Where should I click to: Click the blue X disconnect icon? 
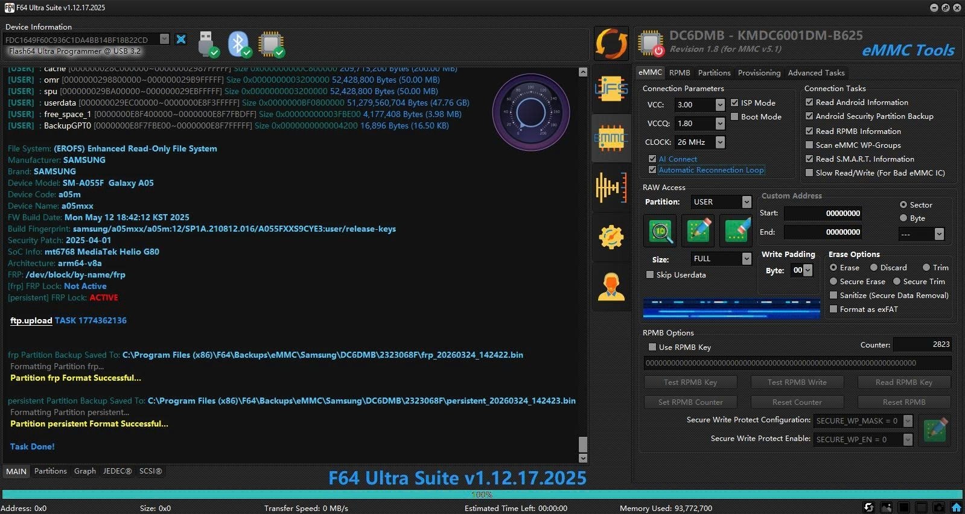180,39
